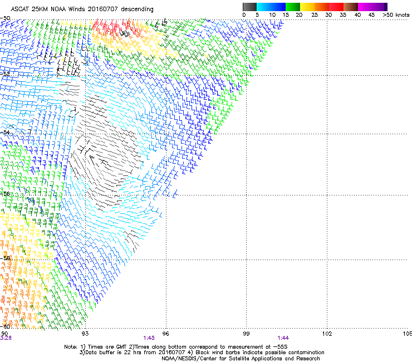Click the magenta 40-45 knots legend swatch

[365, 7]
